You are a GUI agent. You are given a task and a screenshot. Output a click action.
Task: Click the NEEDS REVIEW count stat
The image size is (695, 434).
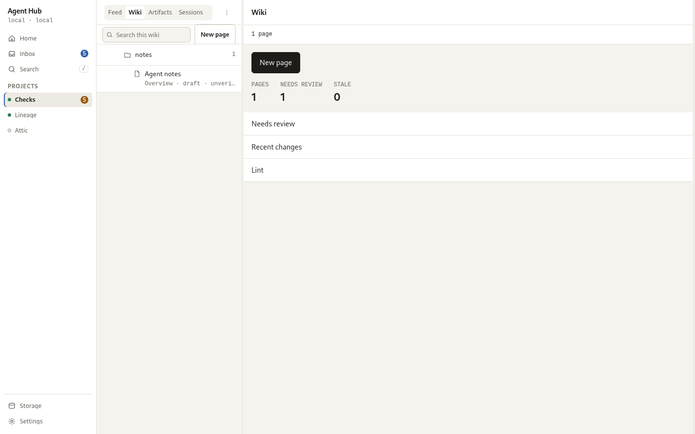pos(301,92)
